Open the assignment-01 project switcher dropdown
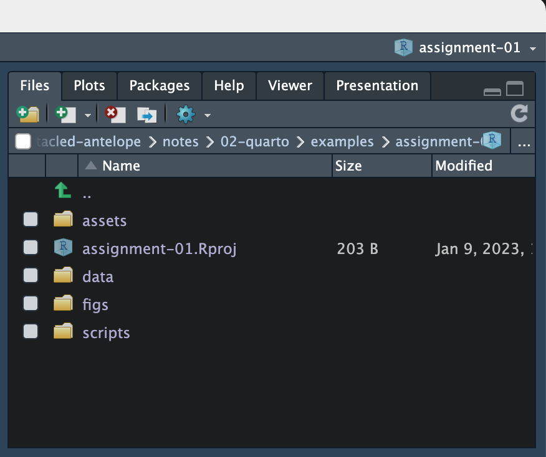546x457 pixels. coord(532,47)
